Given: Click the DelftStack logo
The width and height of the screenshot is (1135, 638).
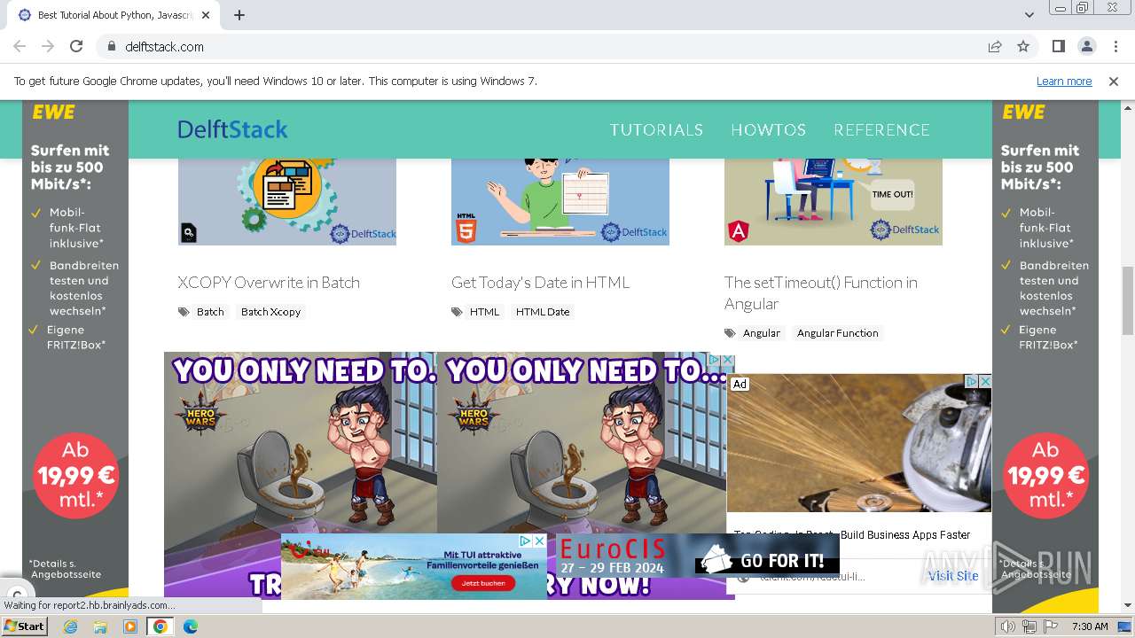Looking at the screenshot, I should tap(232, 129).
